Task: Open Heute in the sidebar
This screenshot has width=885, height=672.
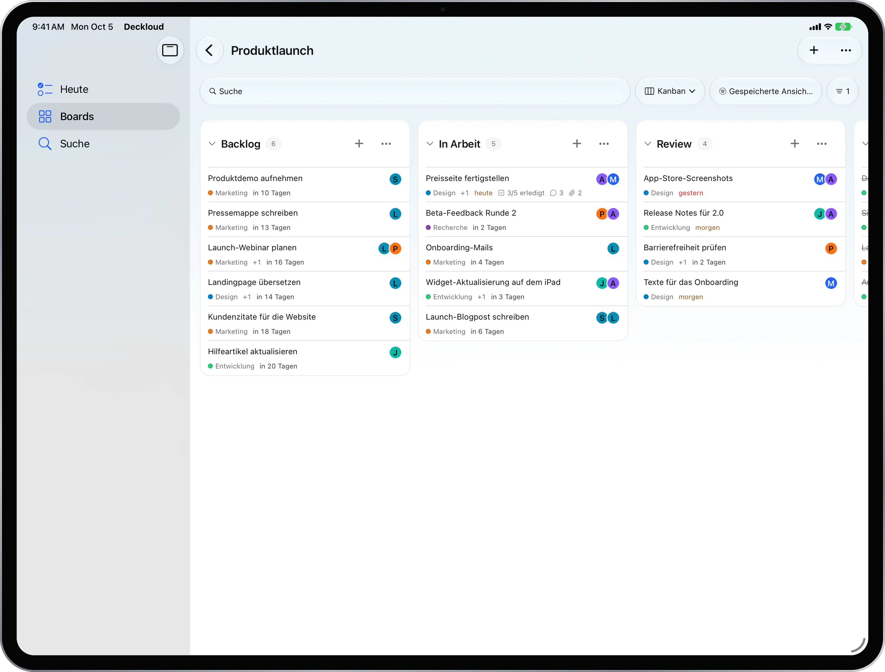Action: [x=103, y=89]
